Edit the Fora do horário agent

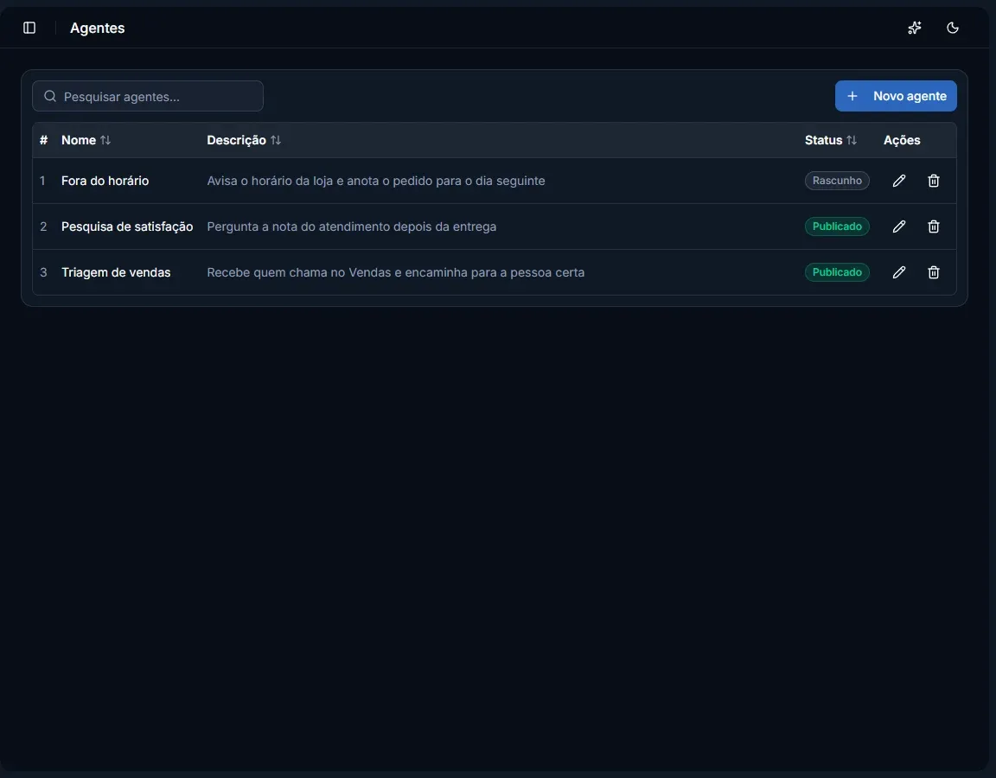point(899,181)
